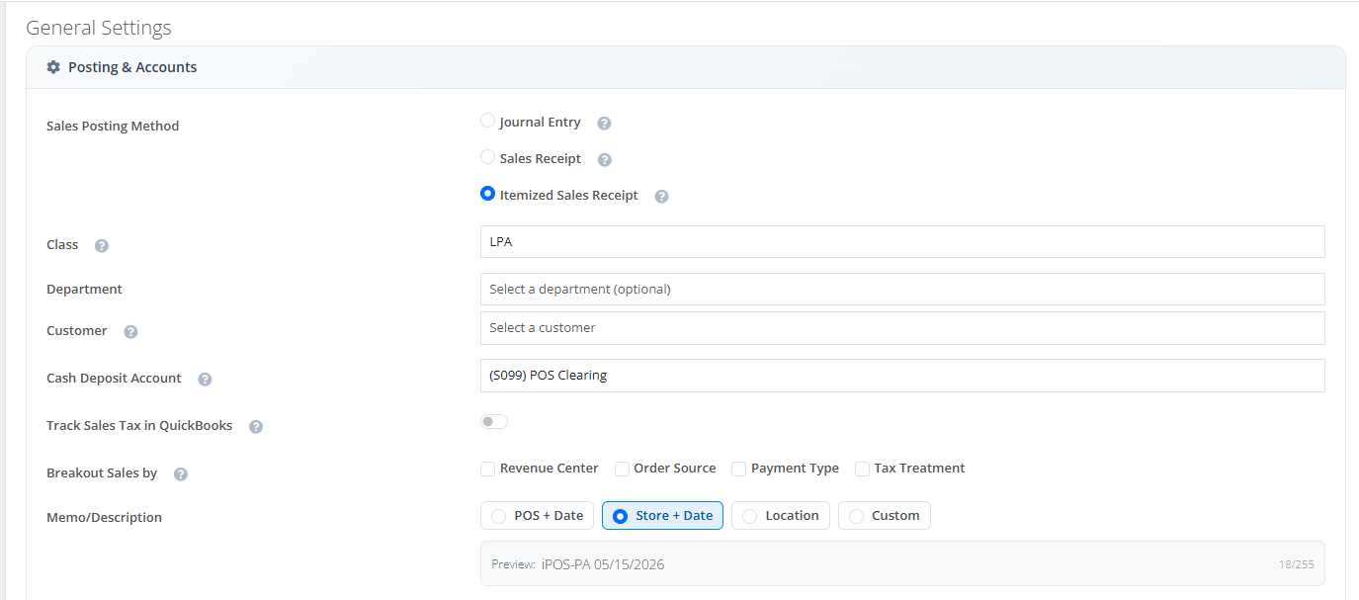This screenshot has width=1359, height=600.
Task: Click the 18/255 character counter
Action: (1295, 565)
